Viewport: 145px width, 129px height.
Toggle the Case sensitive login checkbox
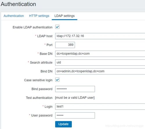57,80
